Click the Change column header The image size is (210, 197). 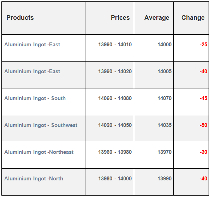193,18
